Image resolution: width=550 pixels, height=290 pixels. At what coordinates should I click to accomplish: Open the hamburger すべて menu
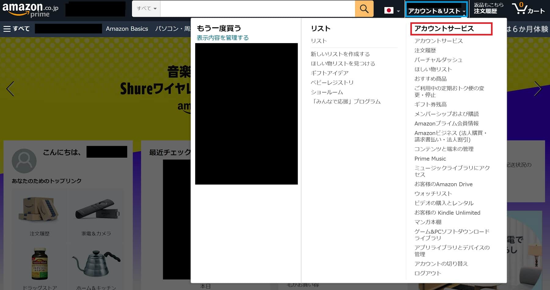click(16, 29)
